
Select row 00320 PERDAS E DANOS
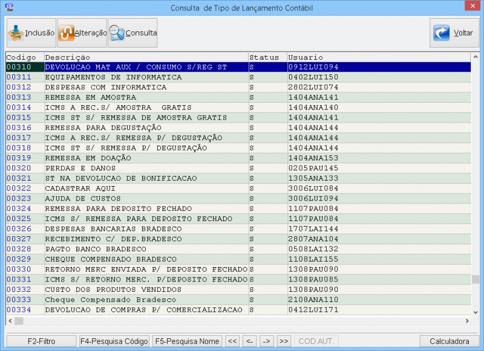point(145,168)
